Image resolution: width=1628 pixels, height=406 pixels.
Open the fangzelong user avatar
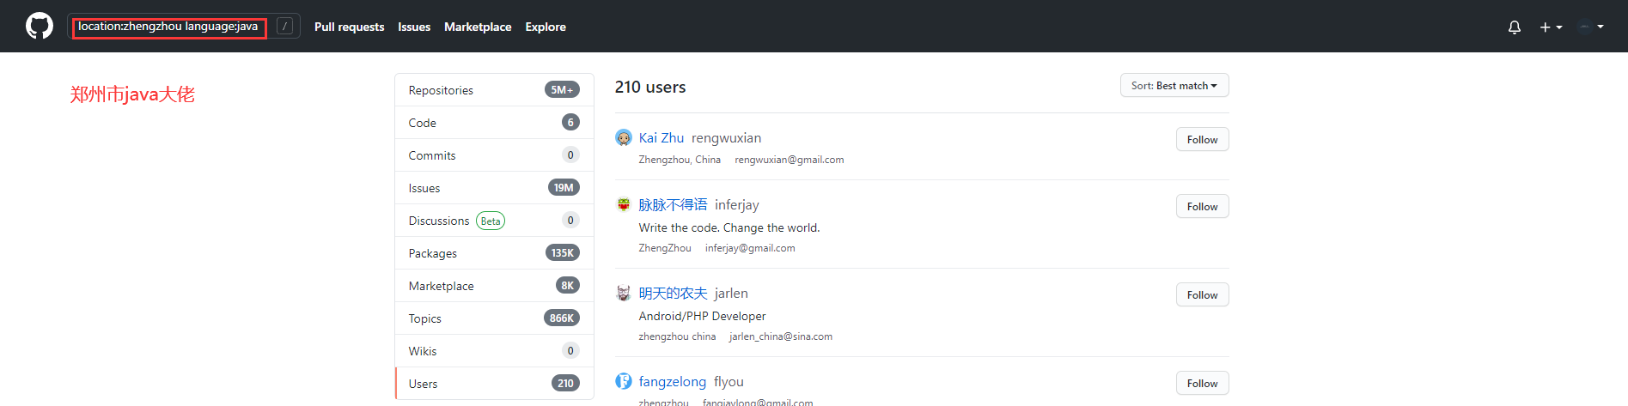point(624,381)
